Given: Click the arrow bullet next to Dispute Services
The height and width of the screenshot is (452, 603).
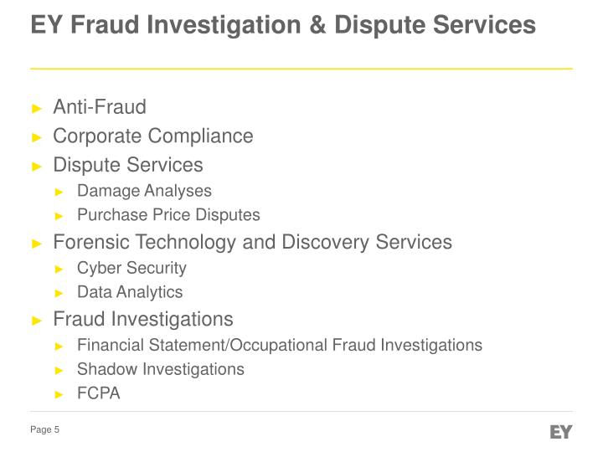Looking at the screenshot, I should point(37,167).
